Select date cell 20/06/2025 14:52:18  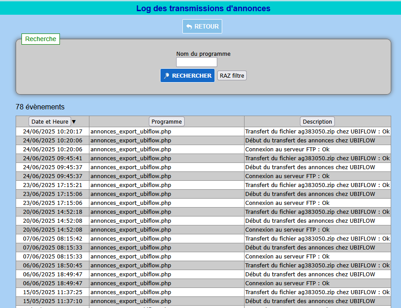pos(53,212)
